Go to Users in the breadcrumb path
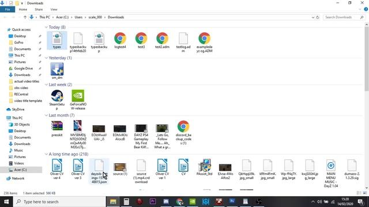Viewport: 369px width, 207px height. (78, 17)
